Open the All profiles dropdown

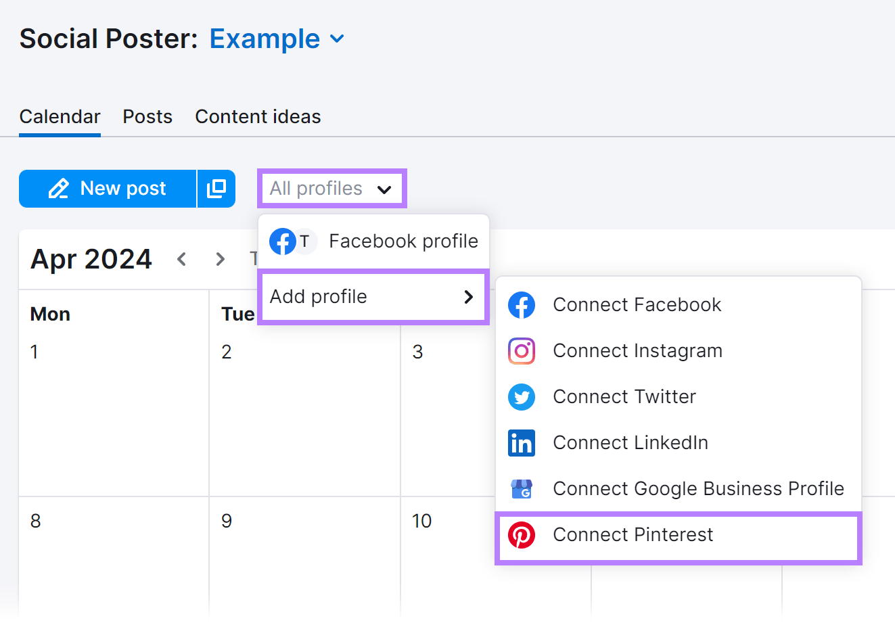click(331, 188)
